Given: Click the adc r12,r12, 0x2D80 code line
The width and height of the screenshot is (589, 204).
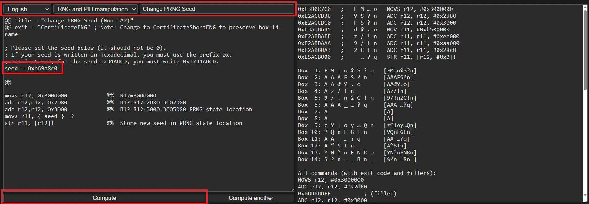Looking at the screenshot, I should click(95, 102).
